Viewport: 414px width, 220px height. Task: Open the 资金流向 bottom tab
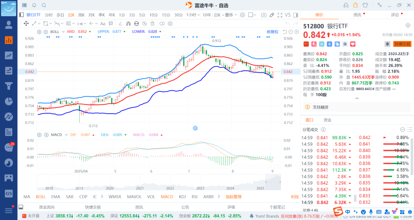[47, 207]
